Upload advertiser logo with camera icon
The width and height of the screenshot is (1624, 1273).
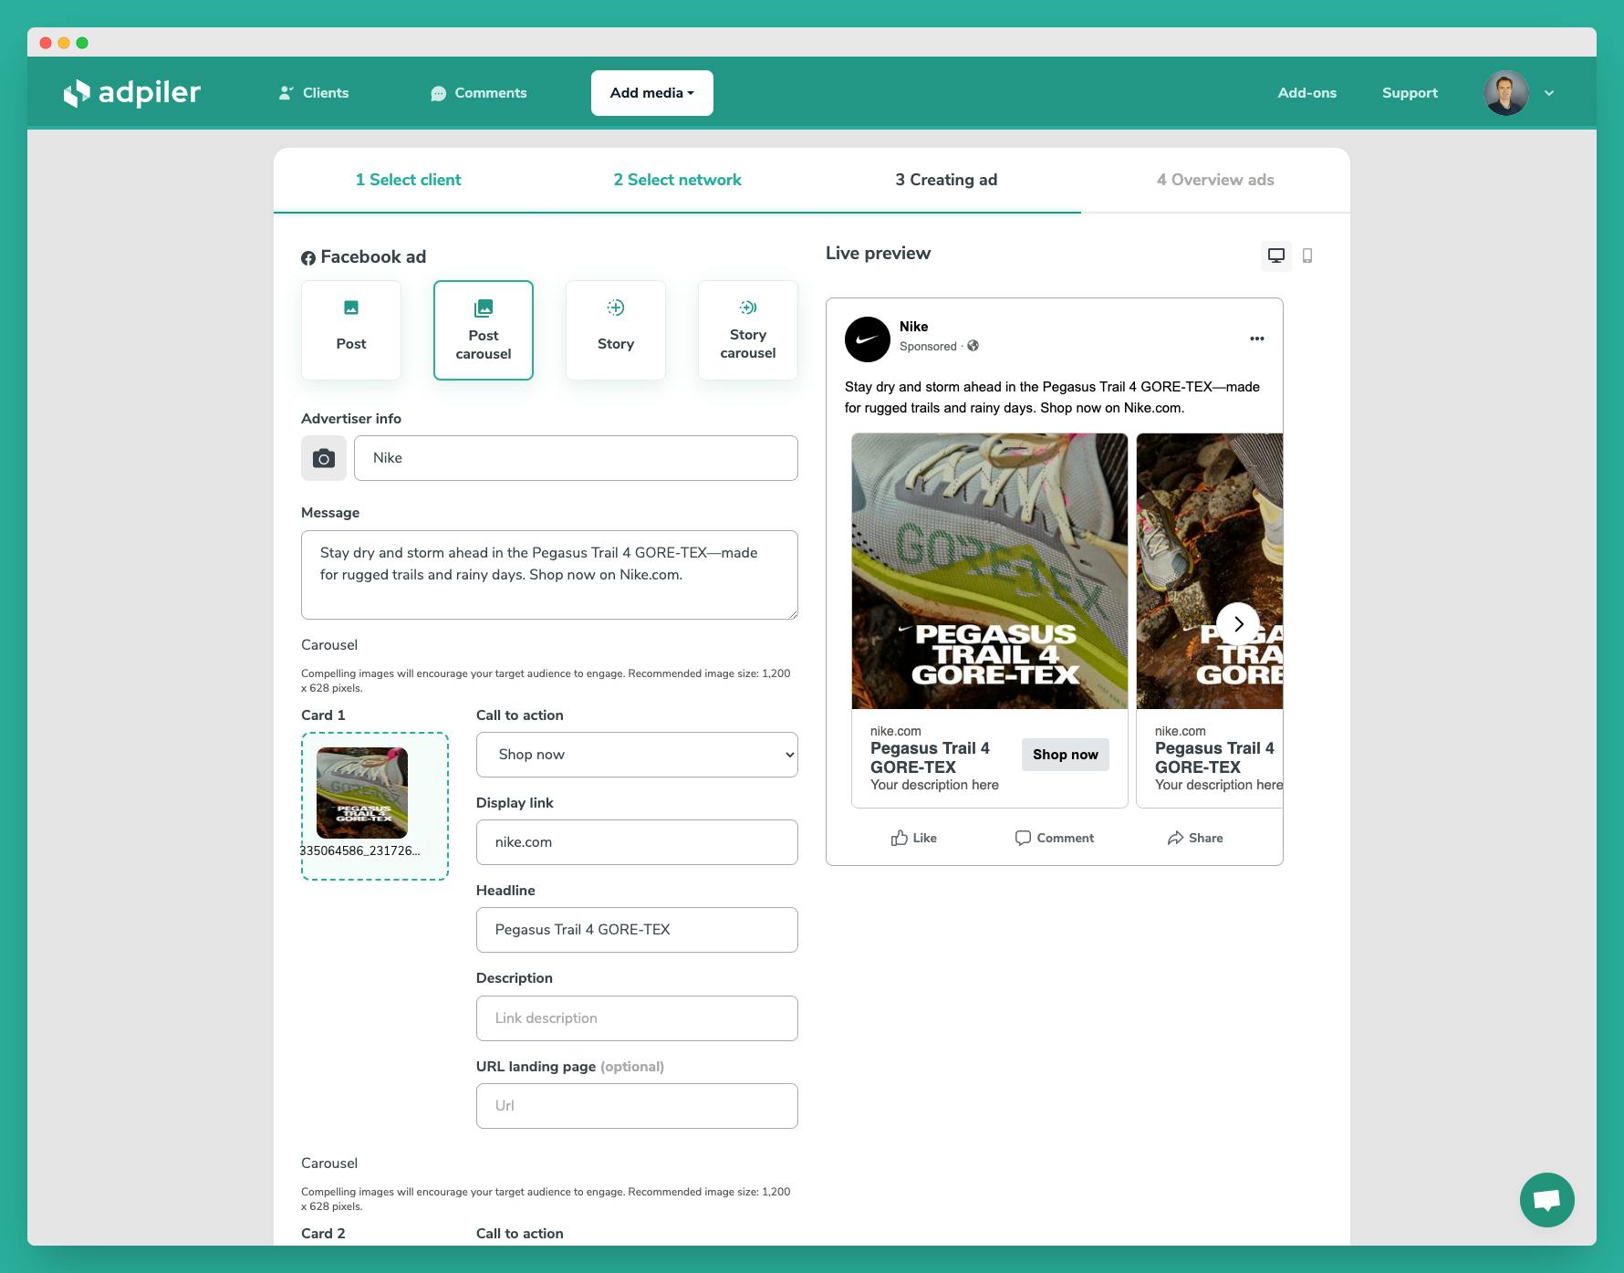tap(324, 458)
